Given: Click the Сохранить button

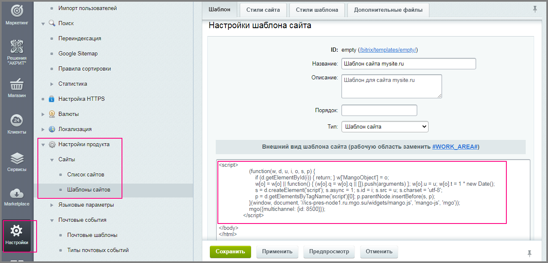Looking at the screenshot, I should coord(230,252).
